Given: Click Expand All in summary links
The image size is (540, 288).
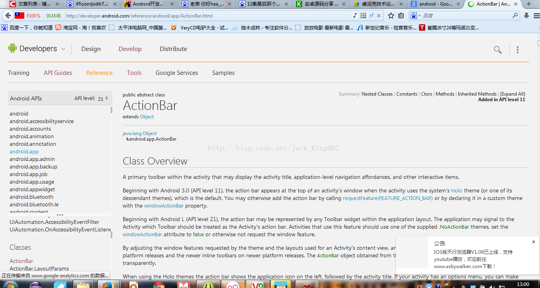Looking at the screenshot, I should click(x=513, y=94).
